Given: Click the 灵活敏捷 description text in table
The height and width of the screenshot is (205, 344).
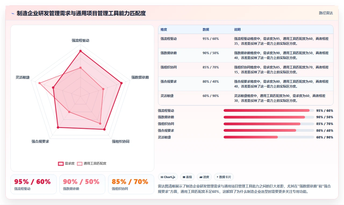Looking at the screenshot, I should [280, 98].
